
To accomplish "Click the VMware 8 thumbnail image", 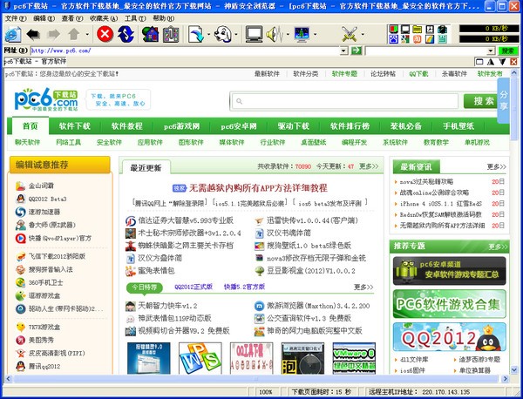I will [354, 358].
